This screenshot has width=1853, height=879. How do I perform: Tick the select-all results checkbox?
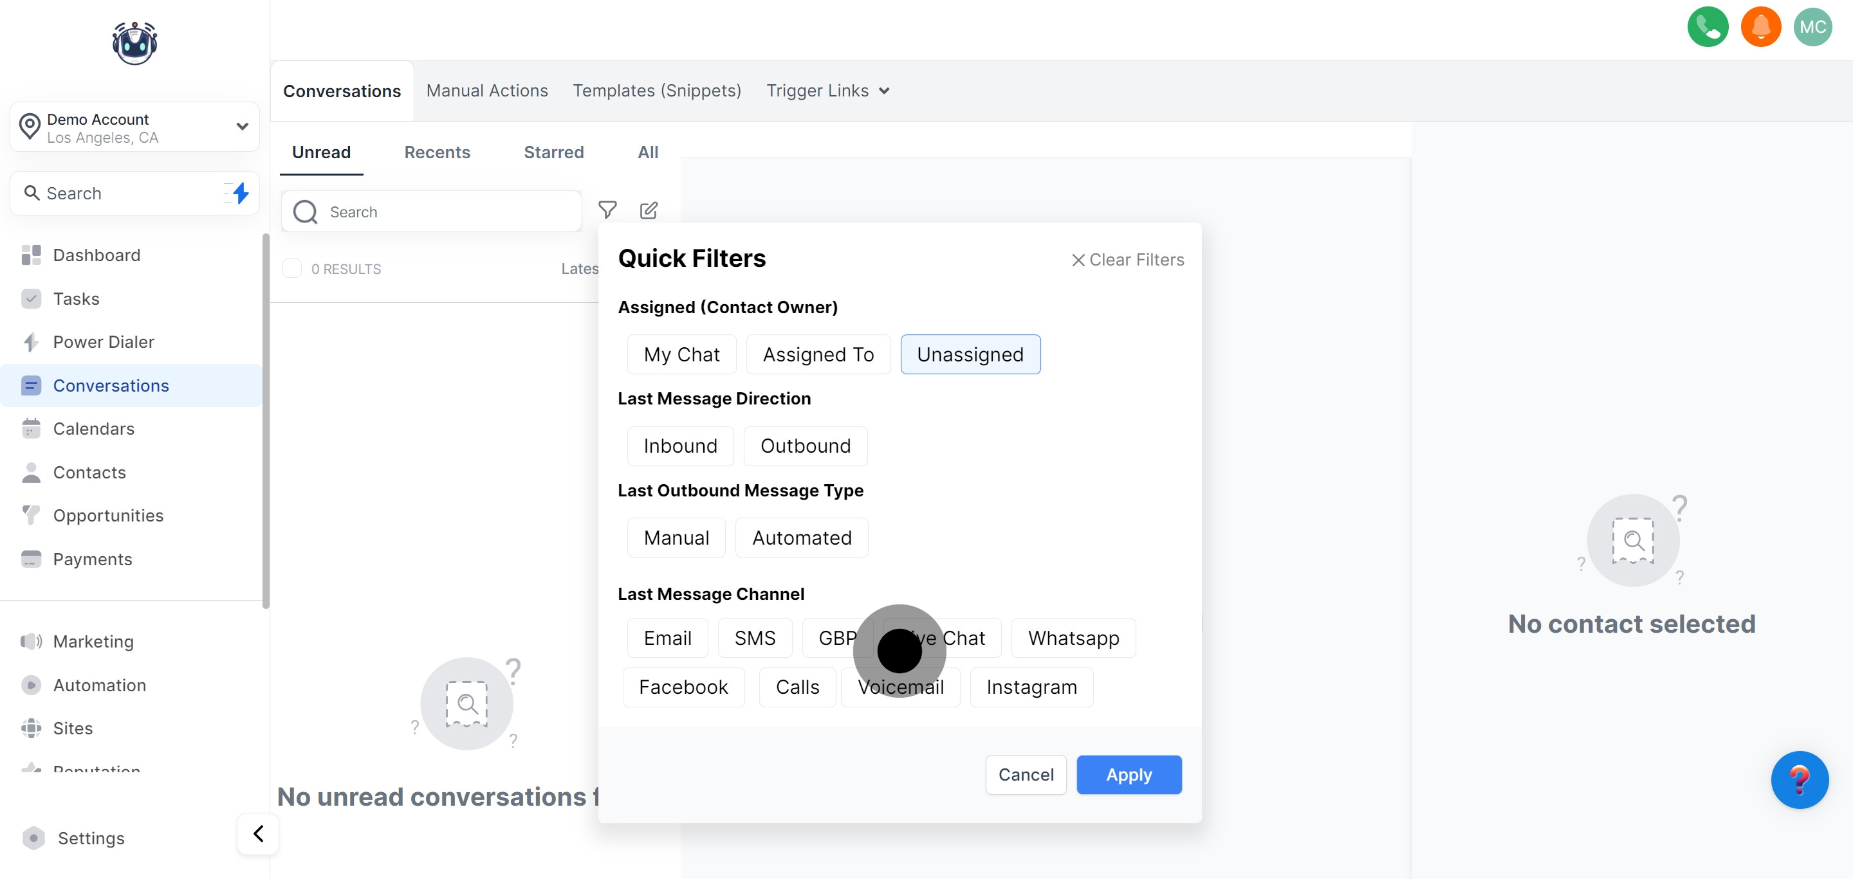pos(292,269)
